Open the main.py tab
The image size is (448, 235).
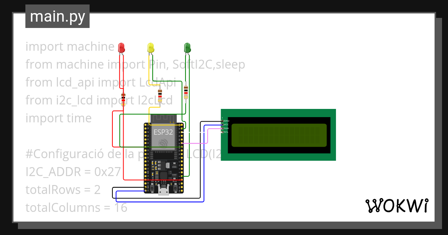point(57,16)
